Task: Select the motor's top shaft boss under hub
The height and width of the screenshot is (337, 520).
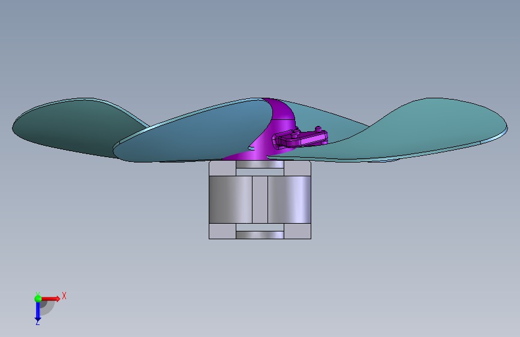Action: pyautogui.click(x=260, y=164)
